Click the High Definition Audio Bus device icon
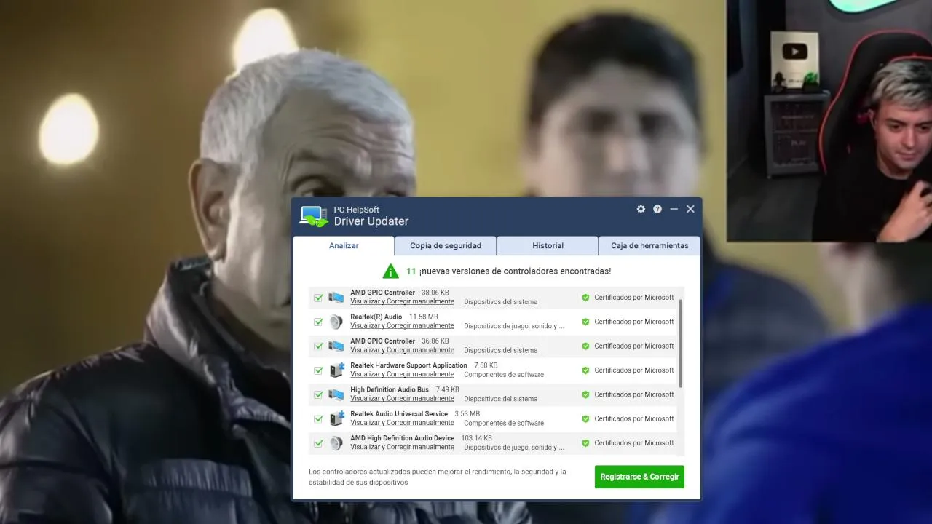 pos(336,394)
